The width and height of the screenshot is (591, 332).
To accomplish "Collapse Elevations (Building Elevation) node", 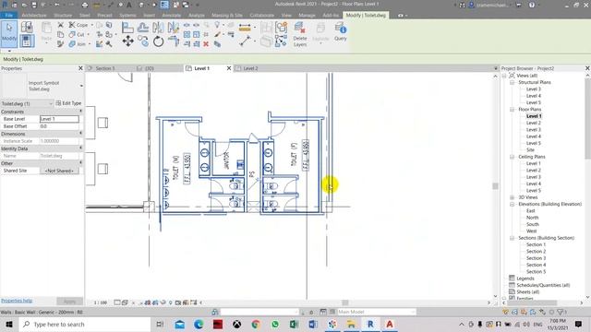I will click(512, 204).
